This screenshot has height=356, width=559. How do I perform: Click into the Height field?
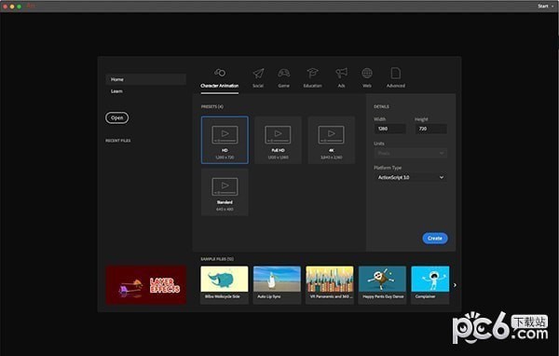pyautogui.click(x=431, y=129)
